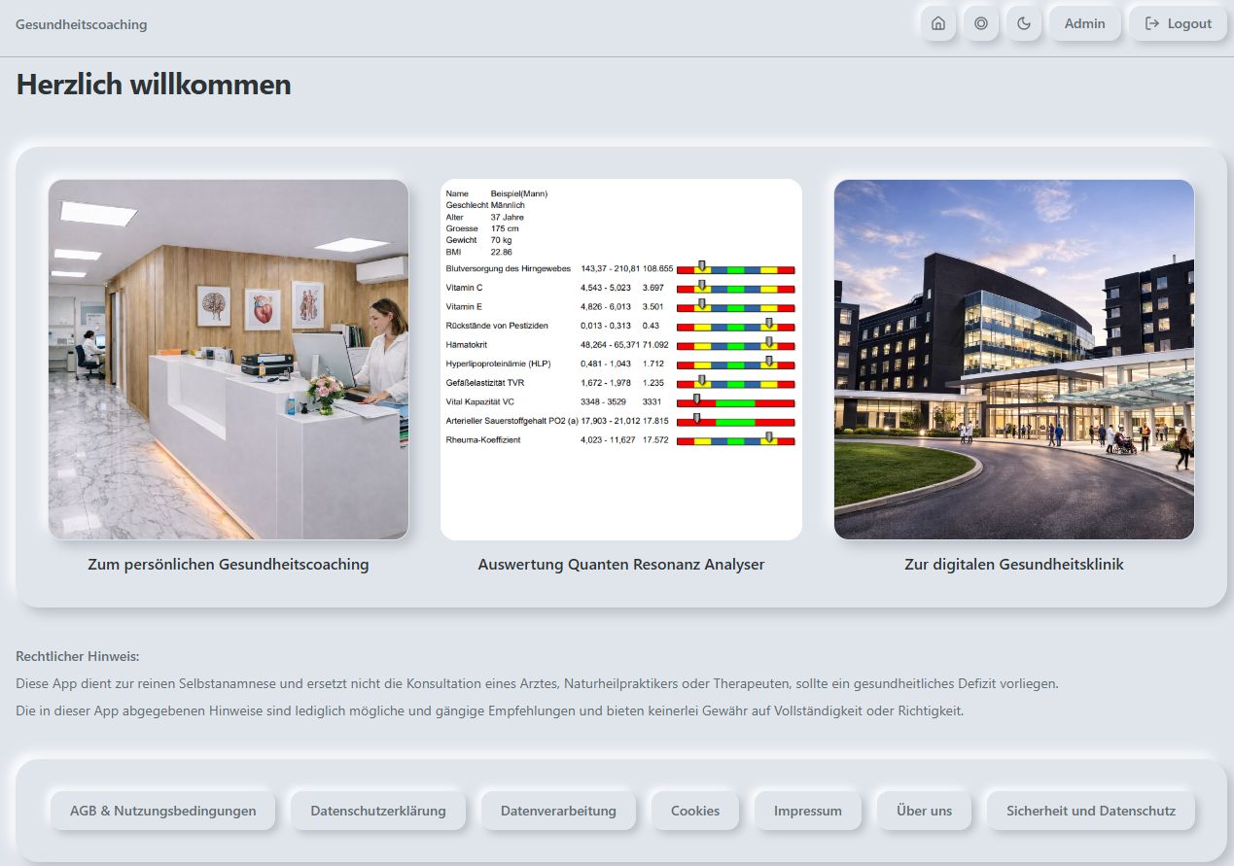Screen dimensions: 1234x866
Task: Open 'Zum persönlichen Gesundheitscoaching'
Action: click(x=229, y=564)
